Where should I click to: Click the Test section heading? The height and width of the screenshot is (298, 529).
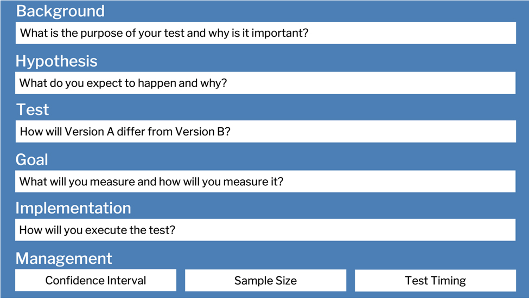[33, 109]
